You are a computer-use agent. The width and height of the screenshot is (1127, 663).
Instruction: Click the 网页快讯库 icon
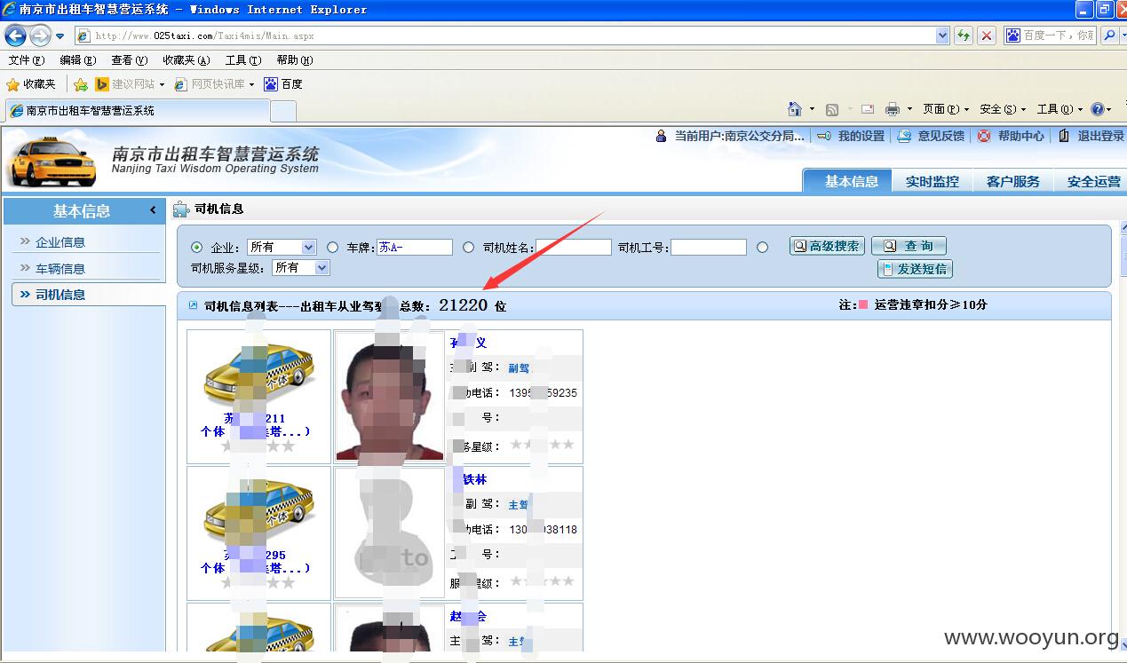coord(181,84)
